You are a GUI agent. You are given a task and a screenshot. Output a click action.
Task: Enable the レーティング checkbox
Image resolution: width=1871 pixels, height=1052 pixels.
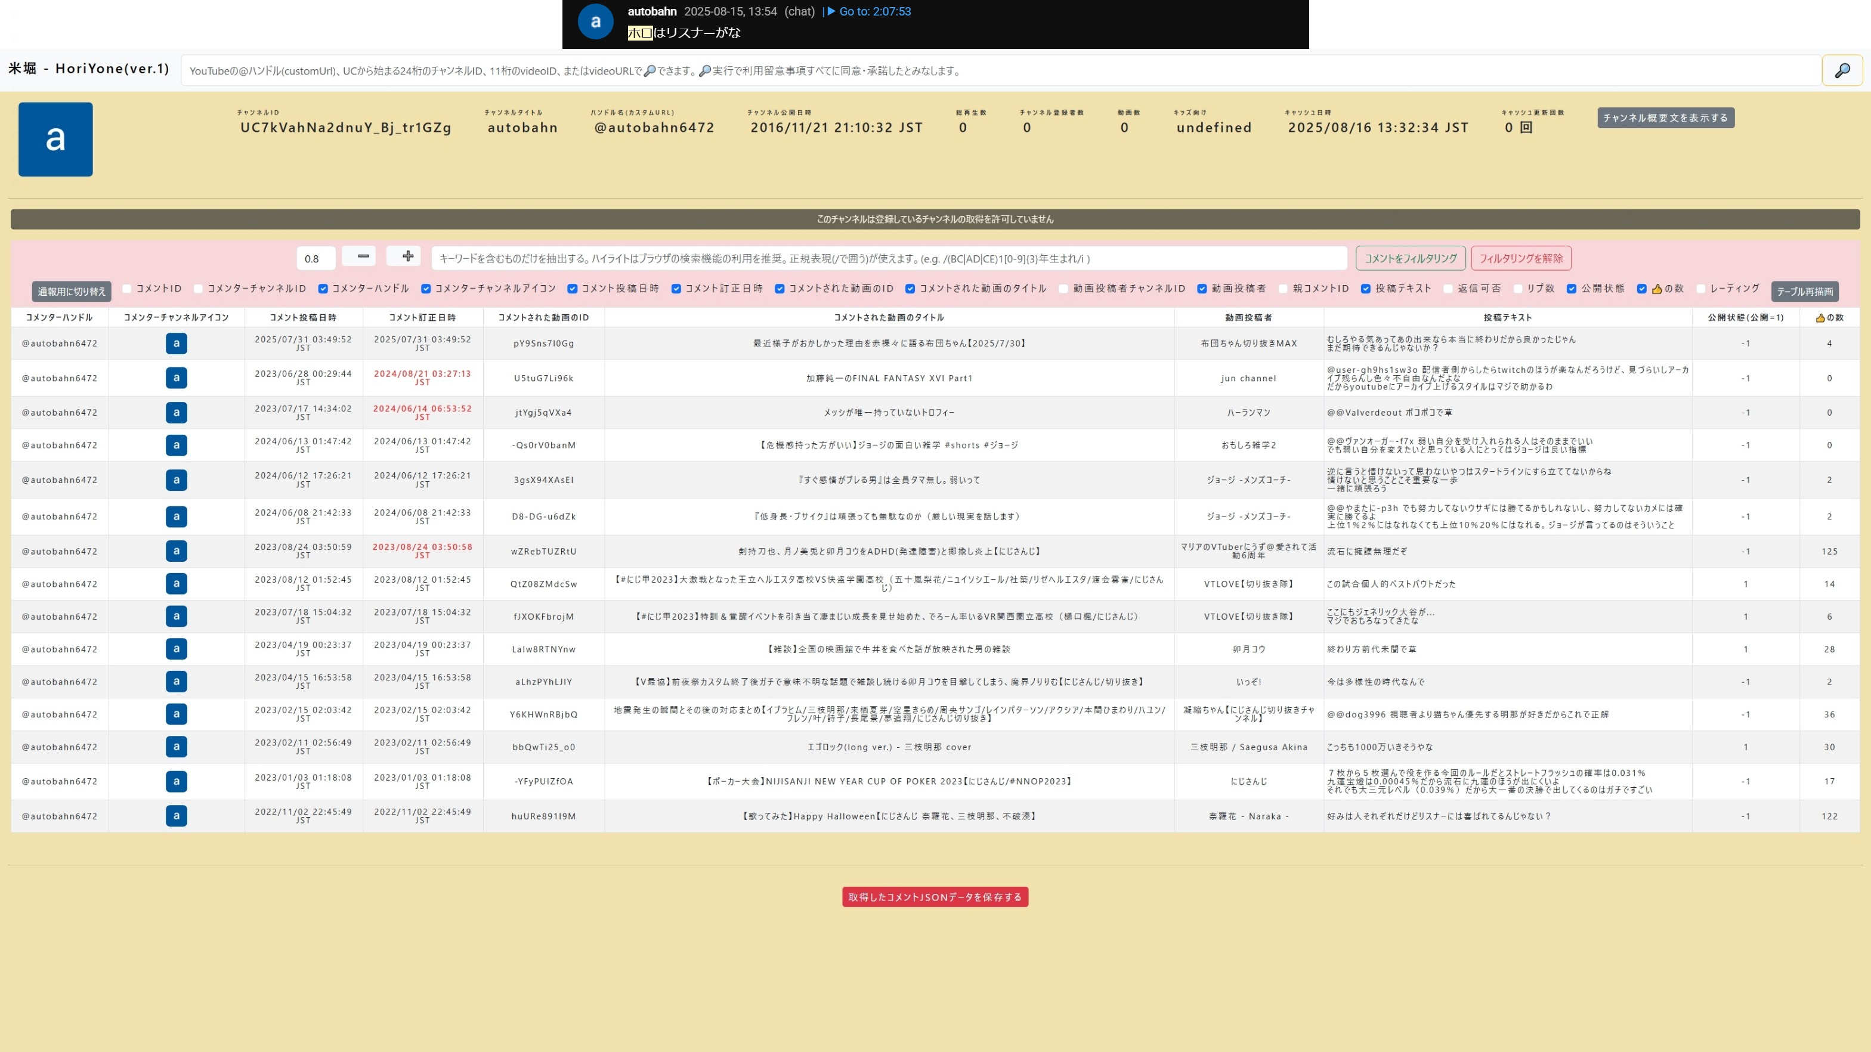(x=1700, y=289)
